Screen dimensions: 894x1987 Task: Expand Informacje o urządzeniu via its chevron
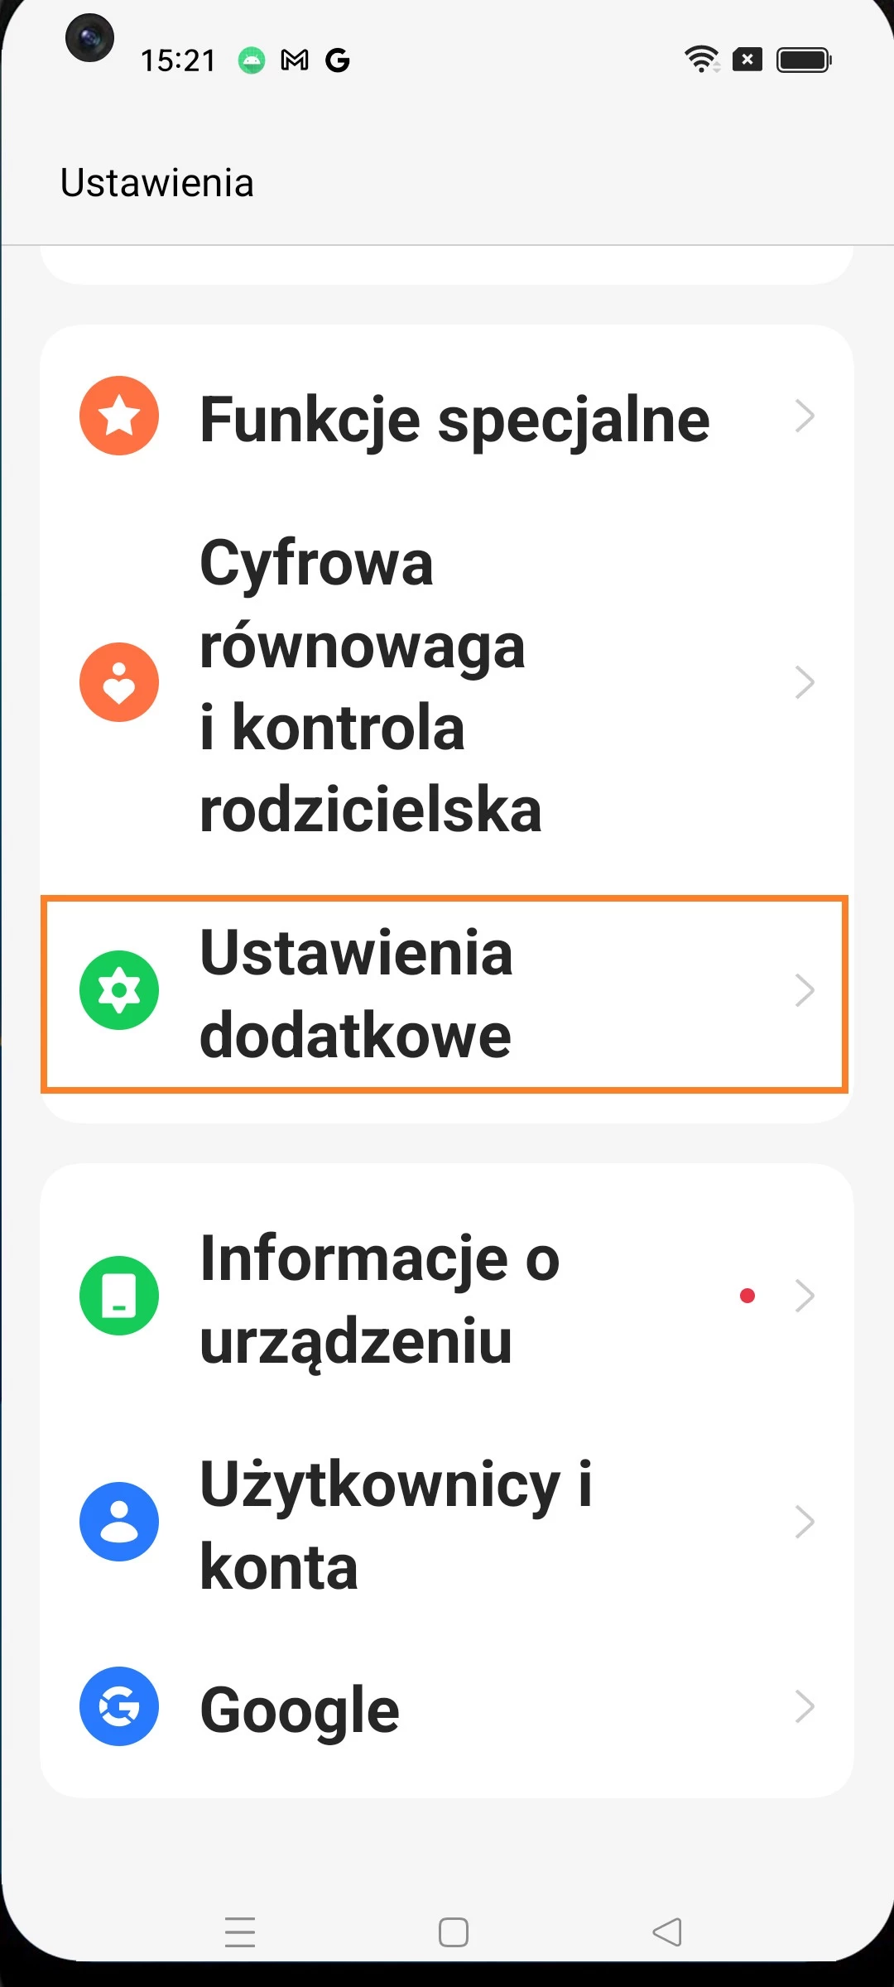tap(805, 1296)
